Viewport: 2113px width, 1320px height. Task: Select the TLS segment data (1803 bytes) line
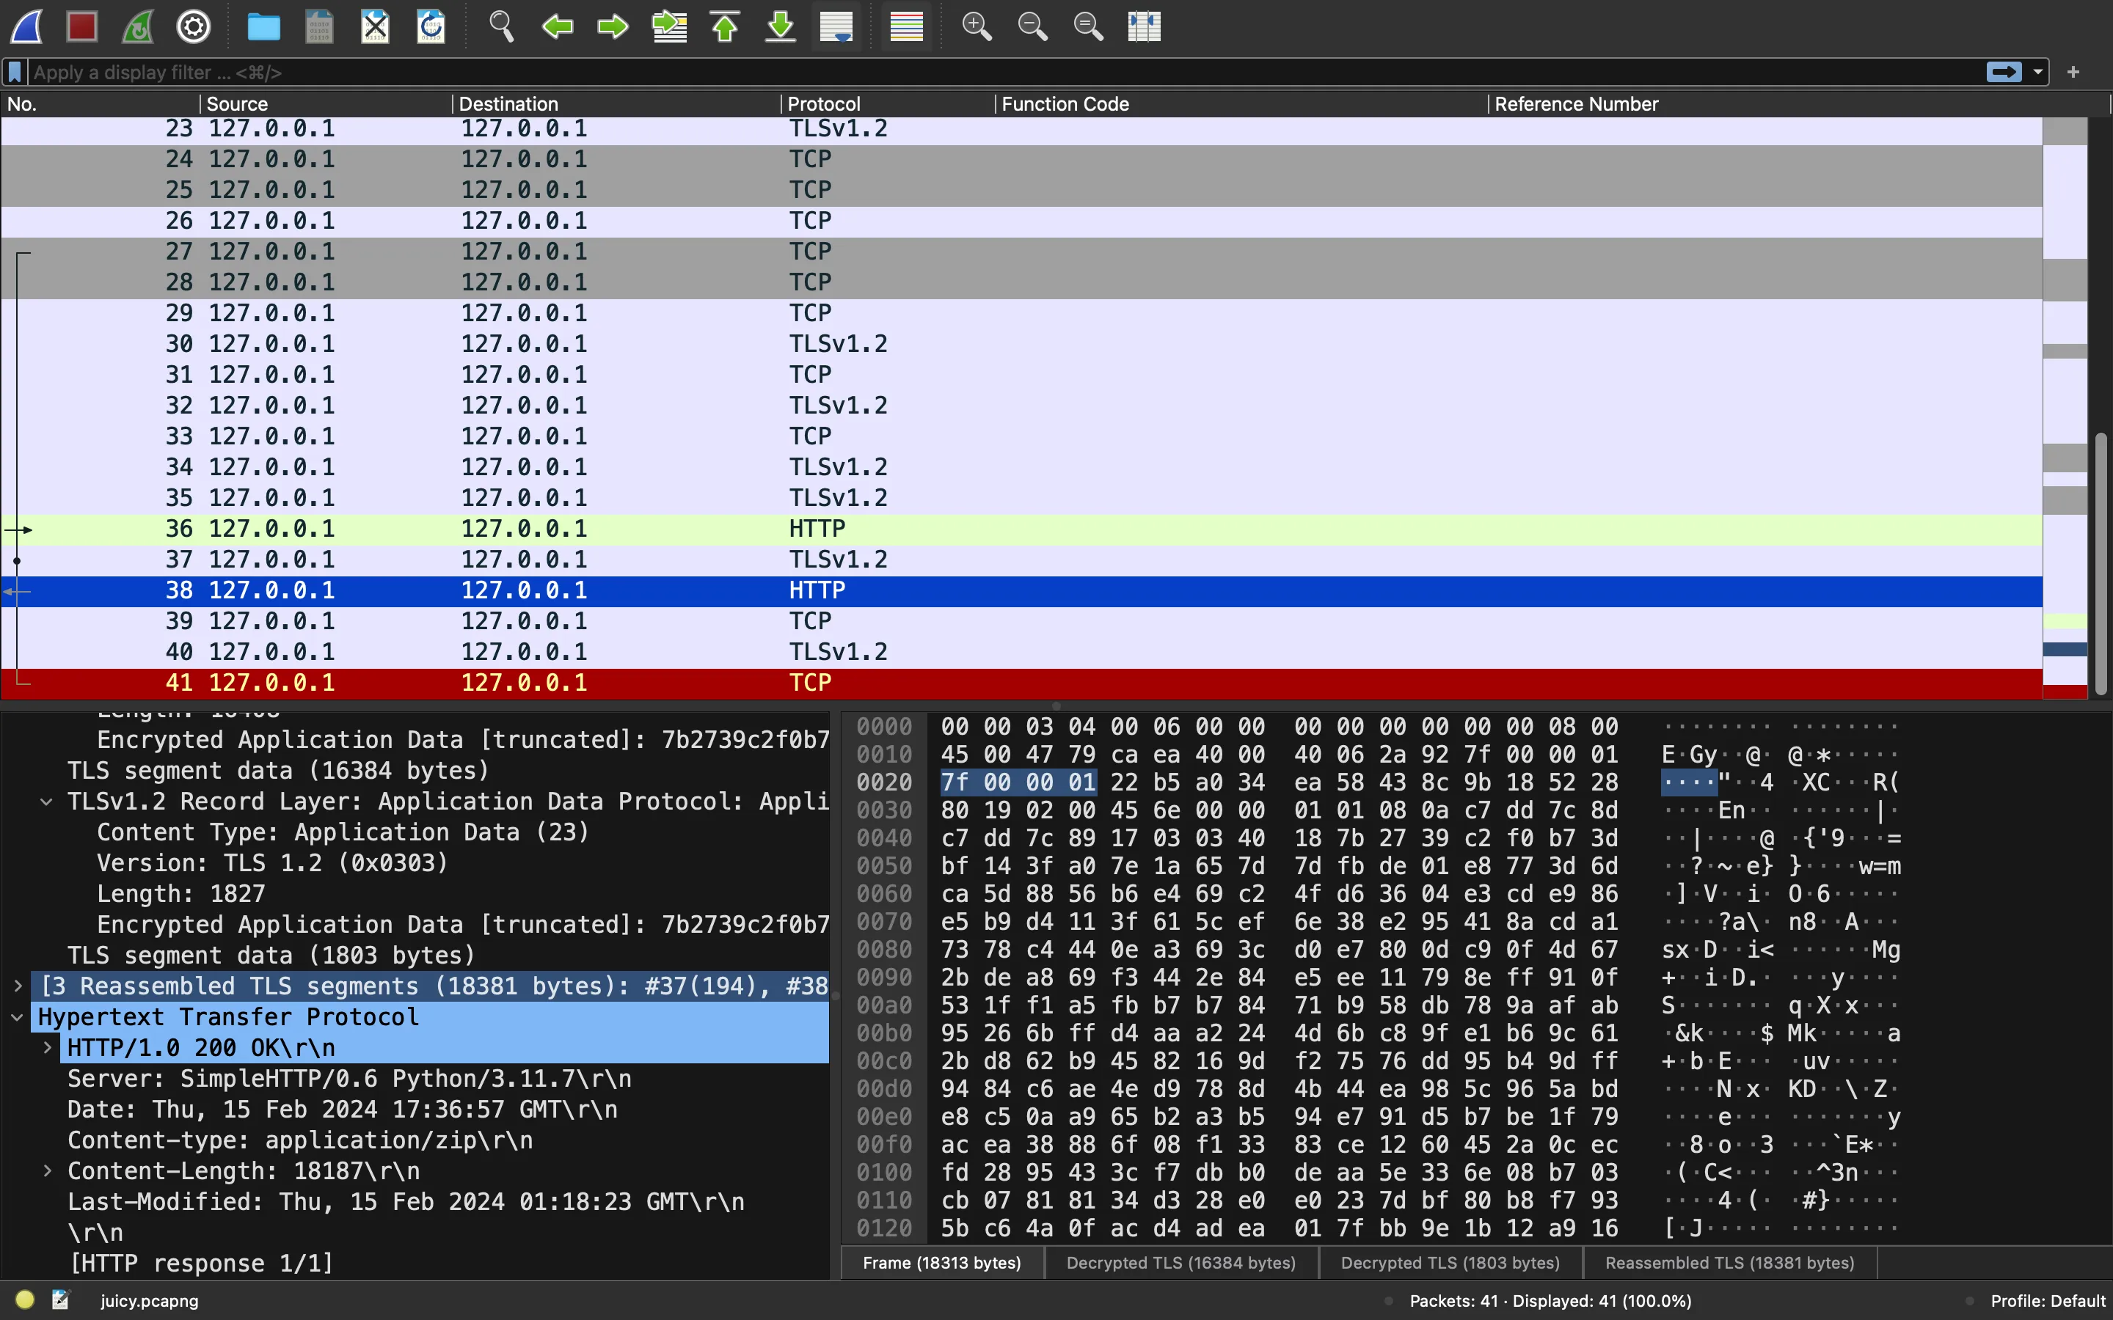tap(271, 955)
